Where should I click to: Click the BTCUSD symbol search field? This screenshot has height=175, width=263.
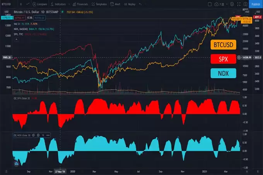click(6, 4)
